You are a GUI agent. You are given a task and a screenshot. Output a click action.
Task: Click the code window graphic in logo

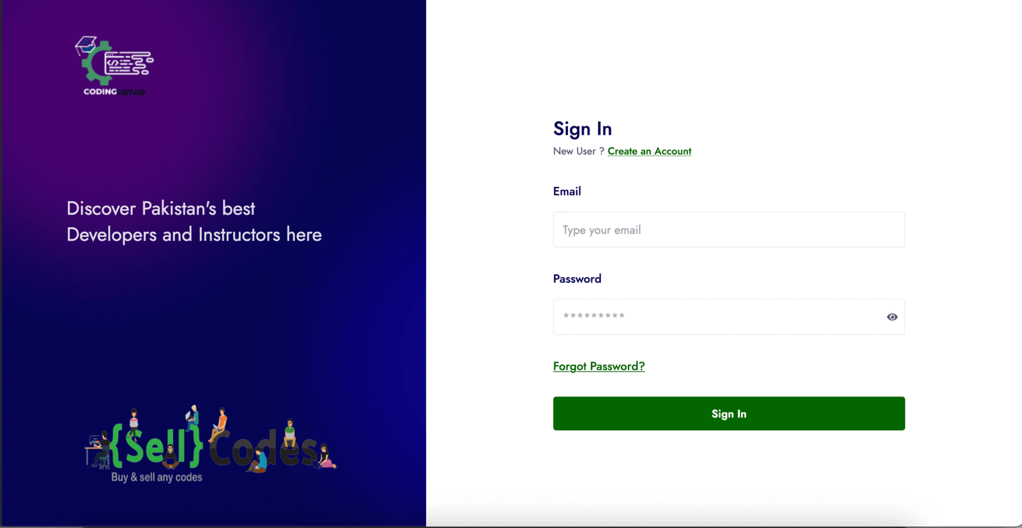click(x=129, y=64)
